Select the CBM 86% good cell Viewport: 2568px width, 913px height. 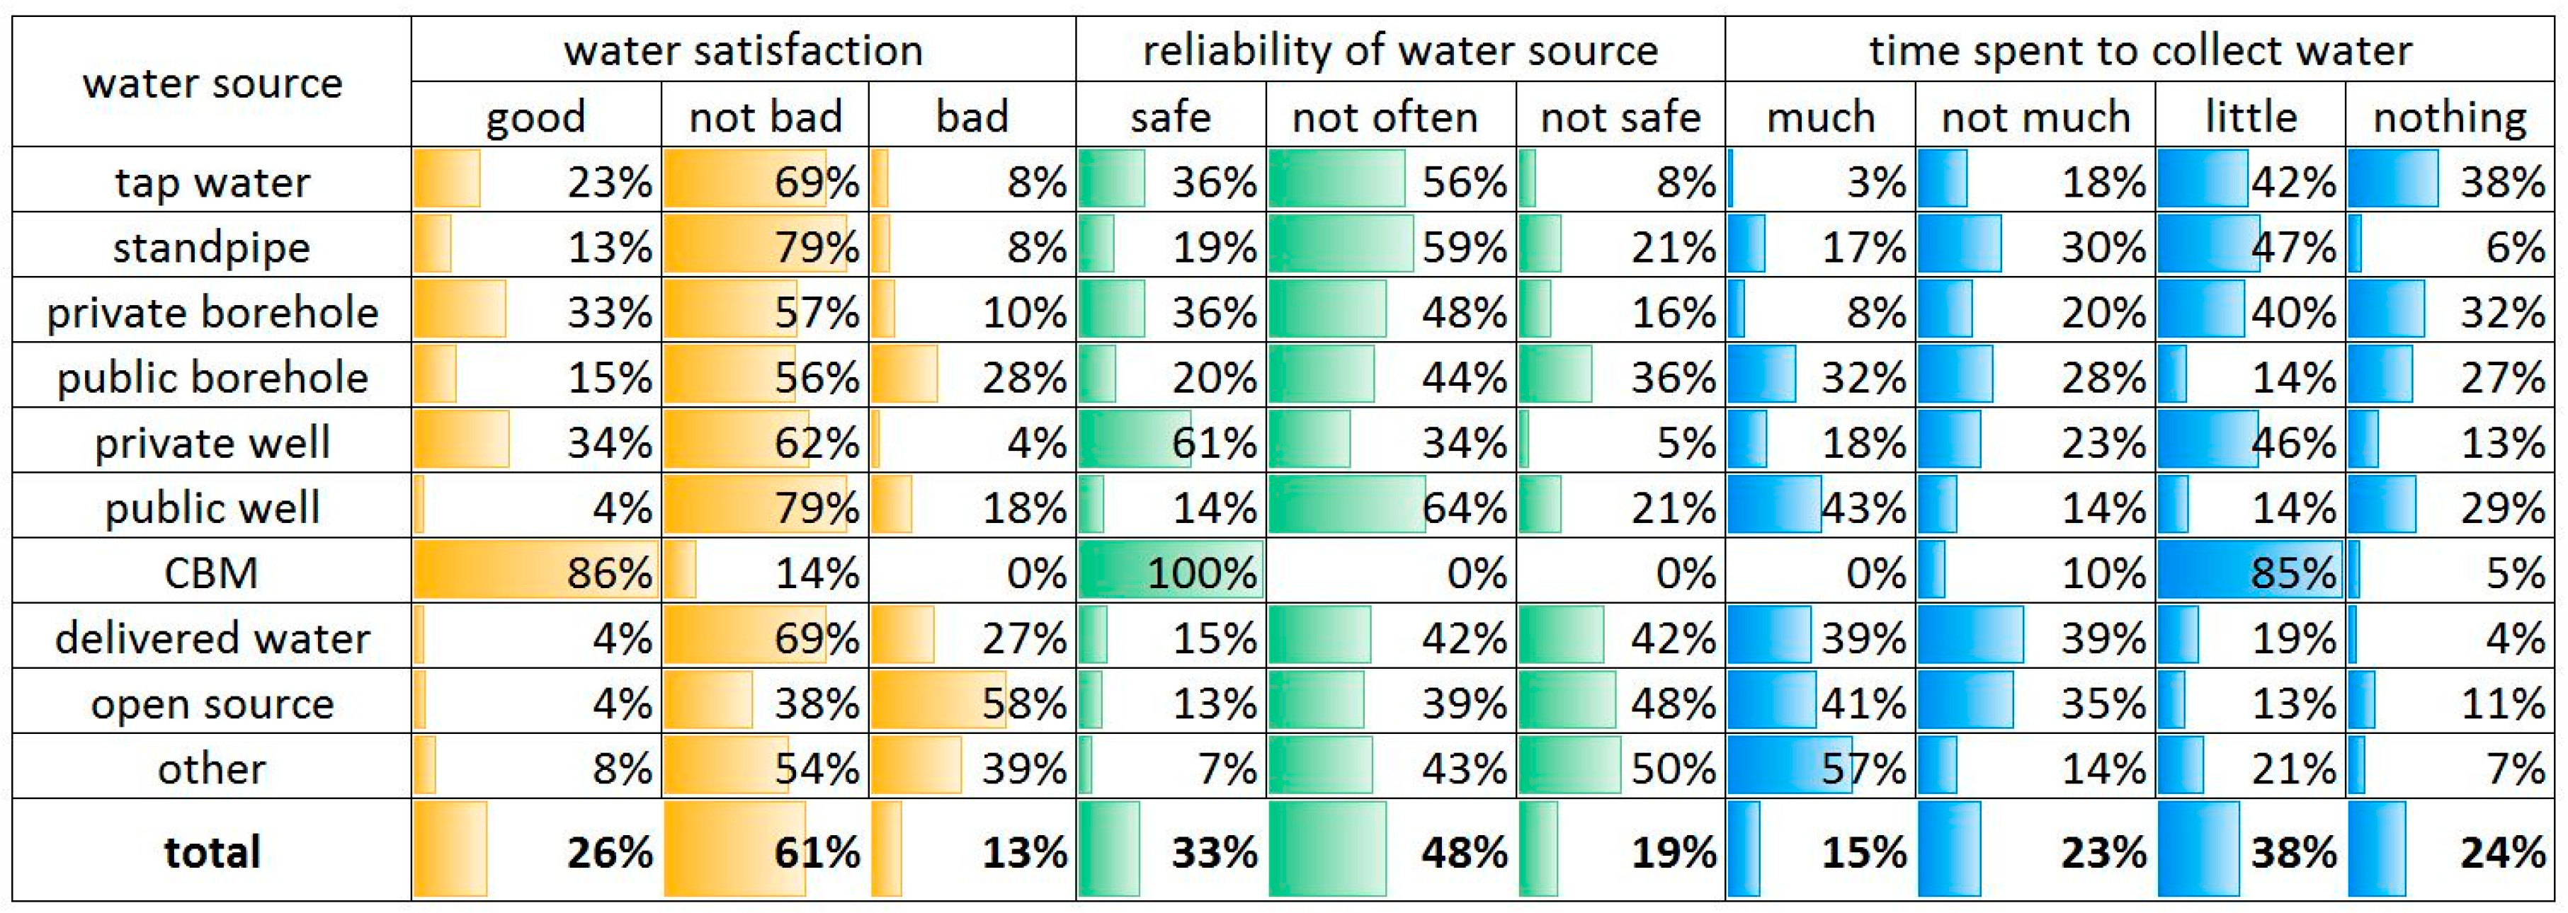click(x=536, y=571)
